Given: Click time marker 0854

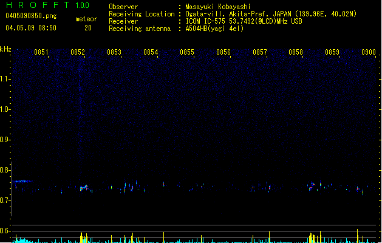Looking at the screenshot, I should point(151,52).
